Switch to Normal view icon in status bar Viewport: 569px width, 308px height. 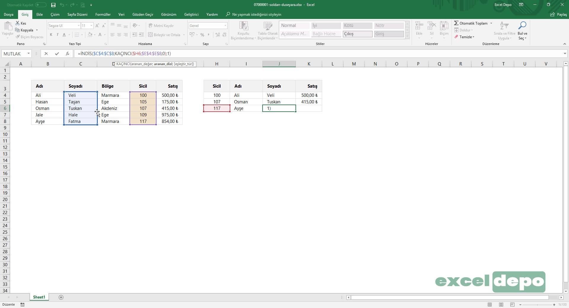[490, 304]
